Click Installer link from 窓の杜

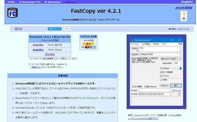click(38, 45)
